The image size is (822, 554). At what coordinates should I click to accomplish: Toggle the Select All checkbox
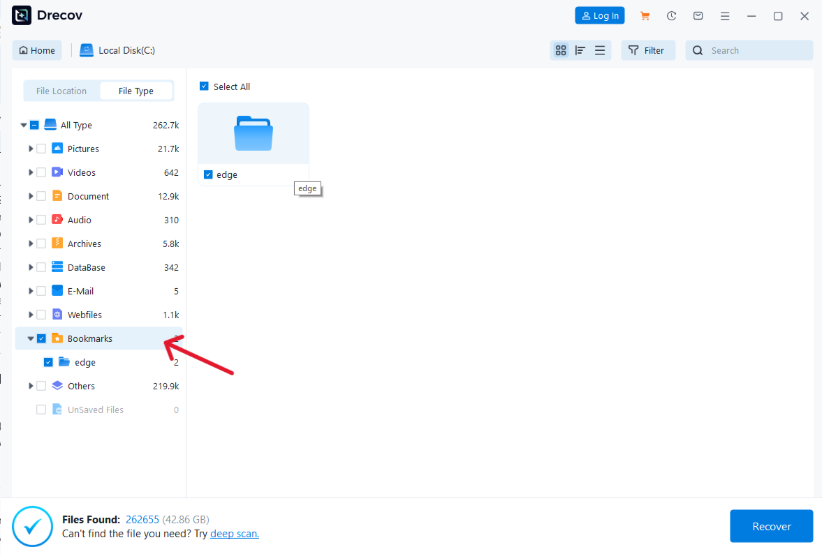(204, 86)
